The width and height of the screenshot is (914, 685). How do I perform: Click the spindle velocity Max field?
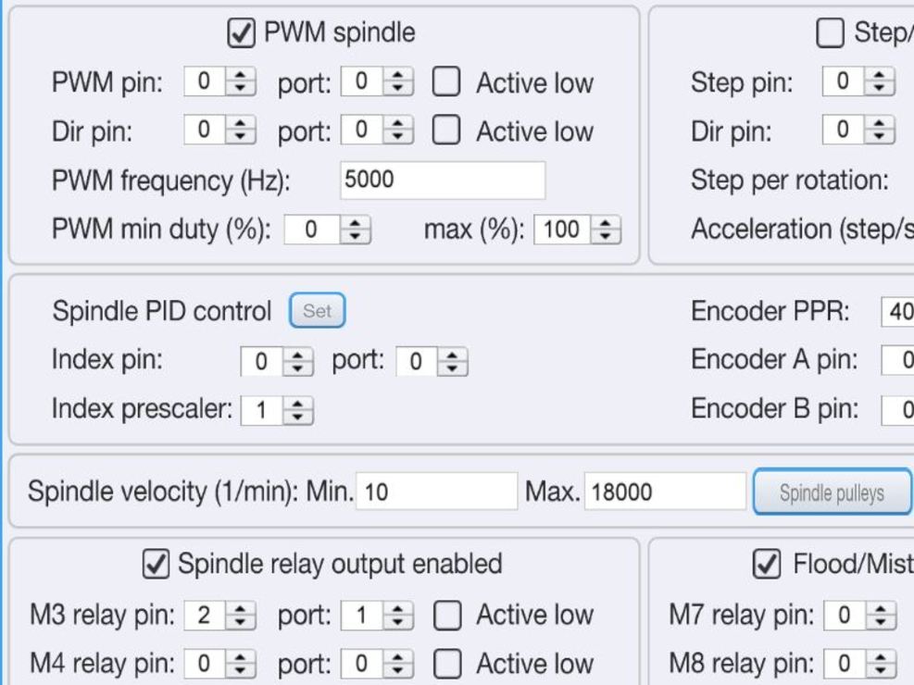tap(664, 492)
